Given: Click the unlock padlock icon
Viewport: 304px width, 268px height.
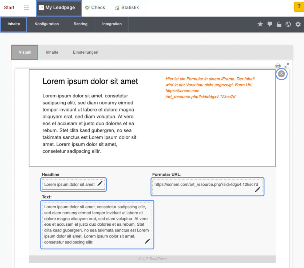Looking at the screenshot, I should tap(279, 24).
